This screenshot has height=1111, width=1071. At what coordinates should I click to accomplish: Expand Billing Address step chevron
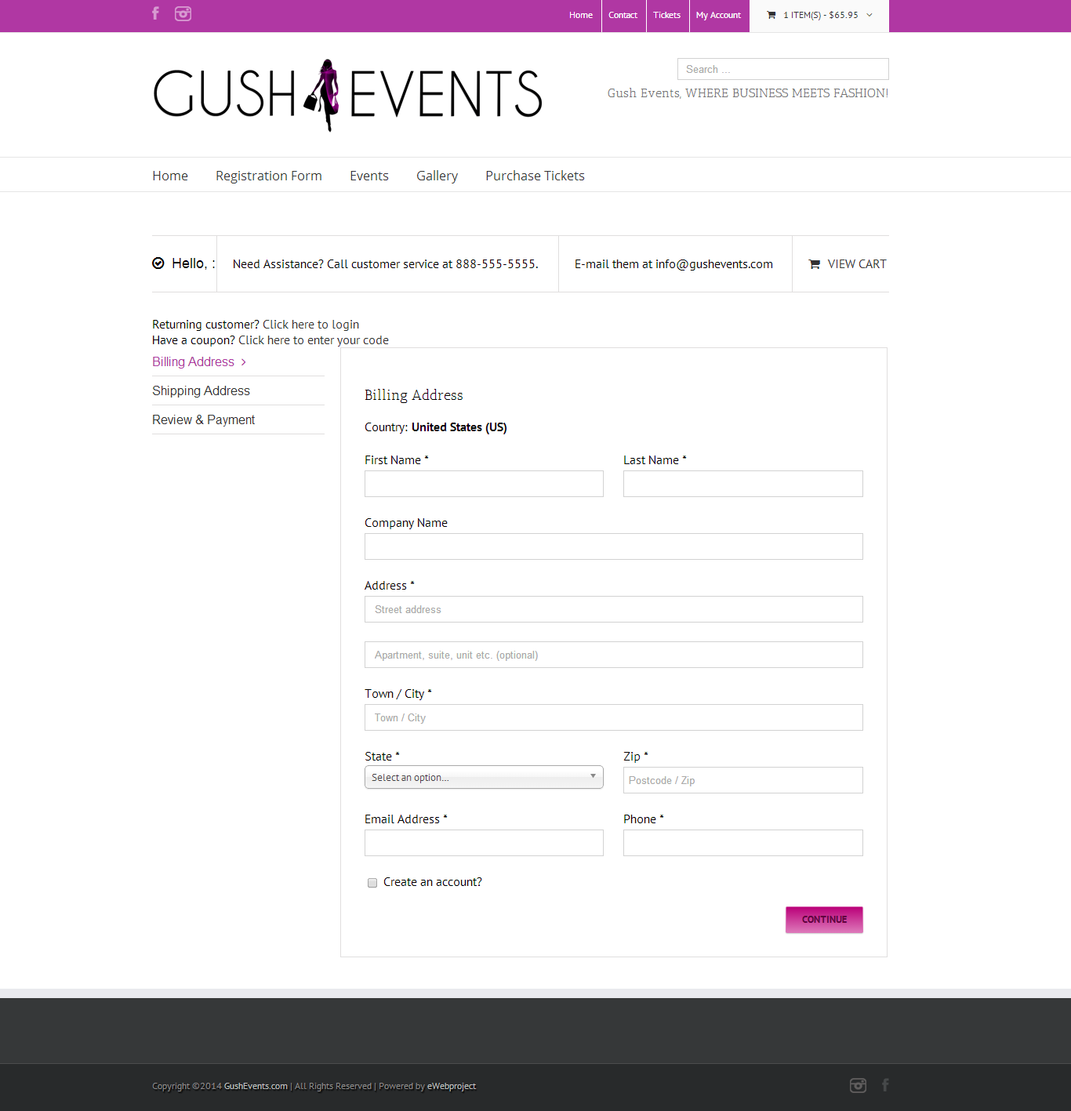coord(244,362)
